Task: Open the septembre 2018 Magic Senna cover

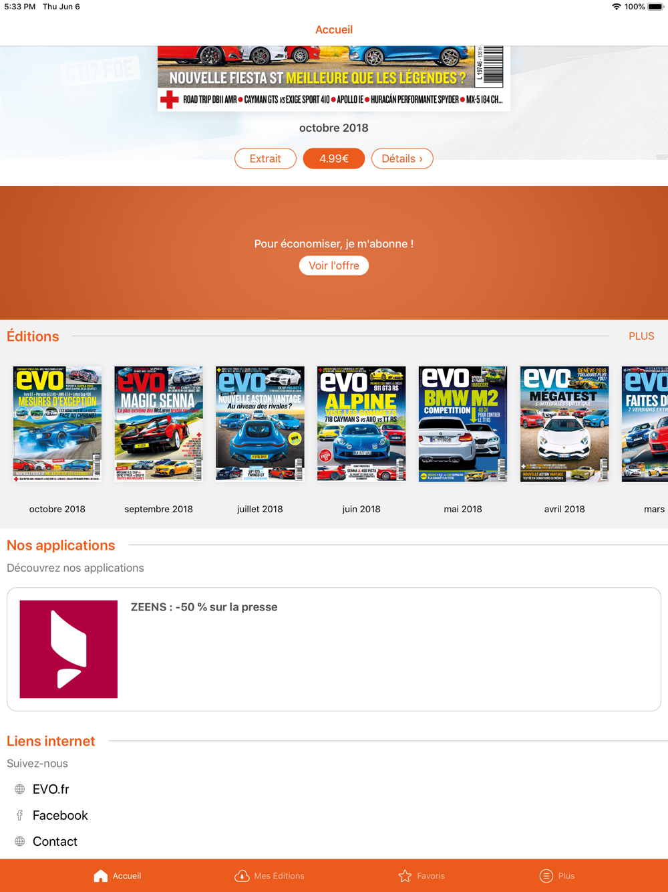Action: (159, 424)
